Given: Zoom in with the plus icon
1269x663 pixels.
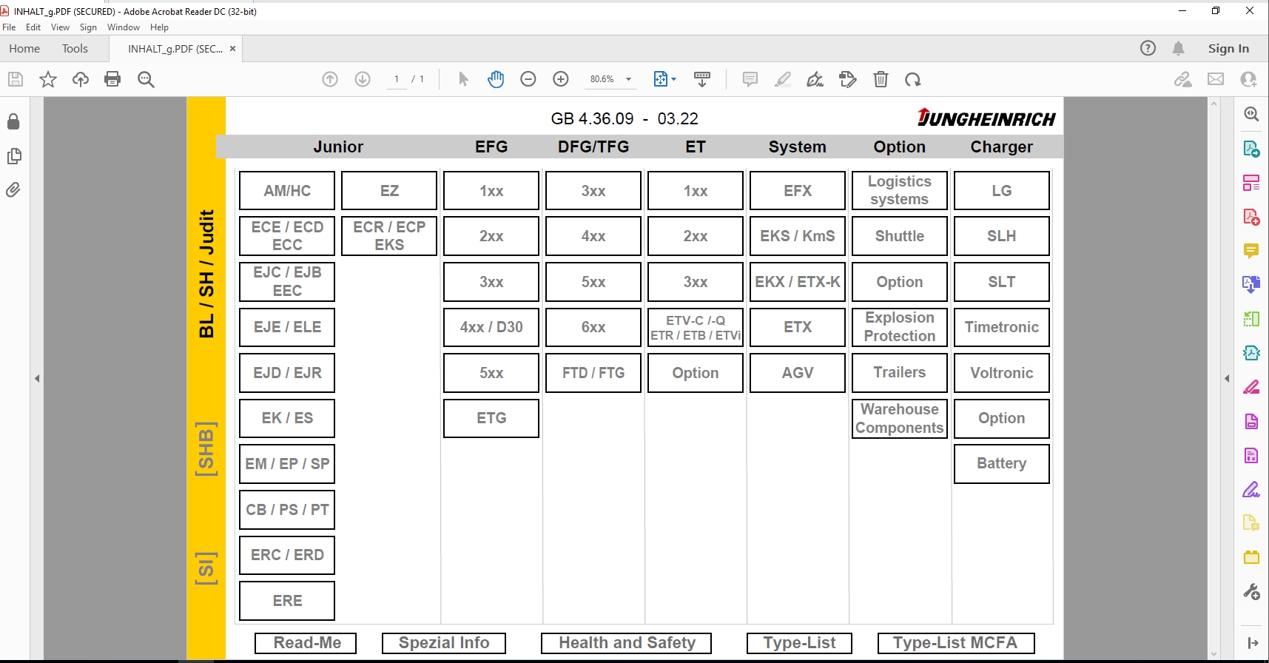Looking at the screenshot, I should [x=561, y=79].
